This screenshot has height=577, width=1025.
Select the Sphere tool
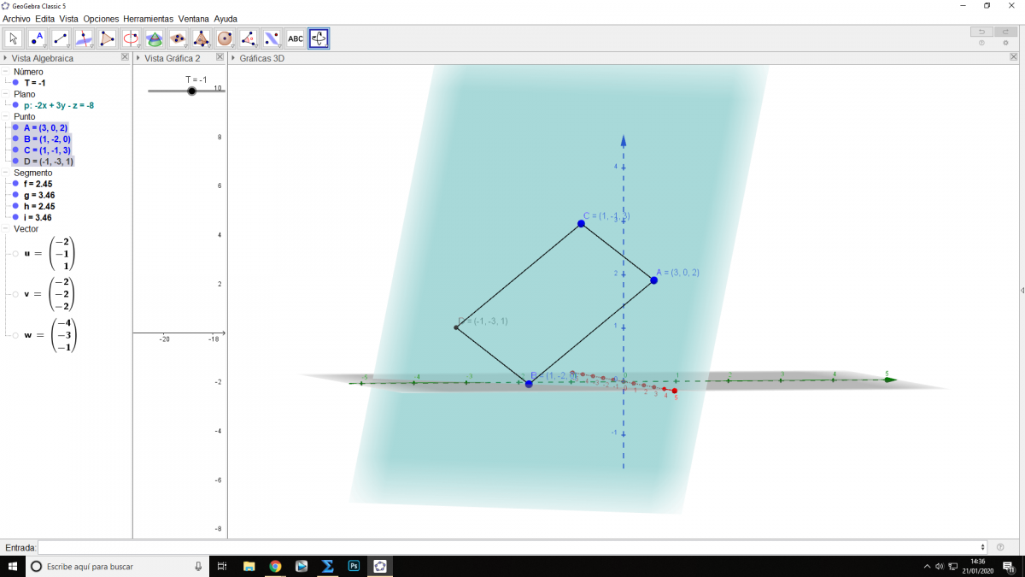[x=225, y=38]
